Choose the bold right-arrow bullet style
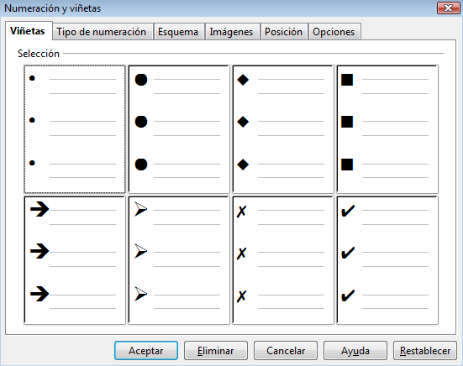This screenshot has height=366, width=463. pyautogui.click(x=75, y=260)
